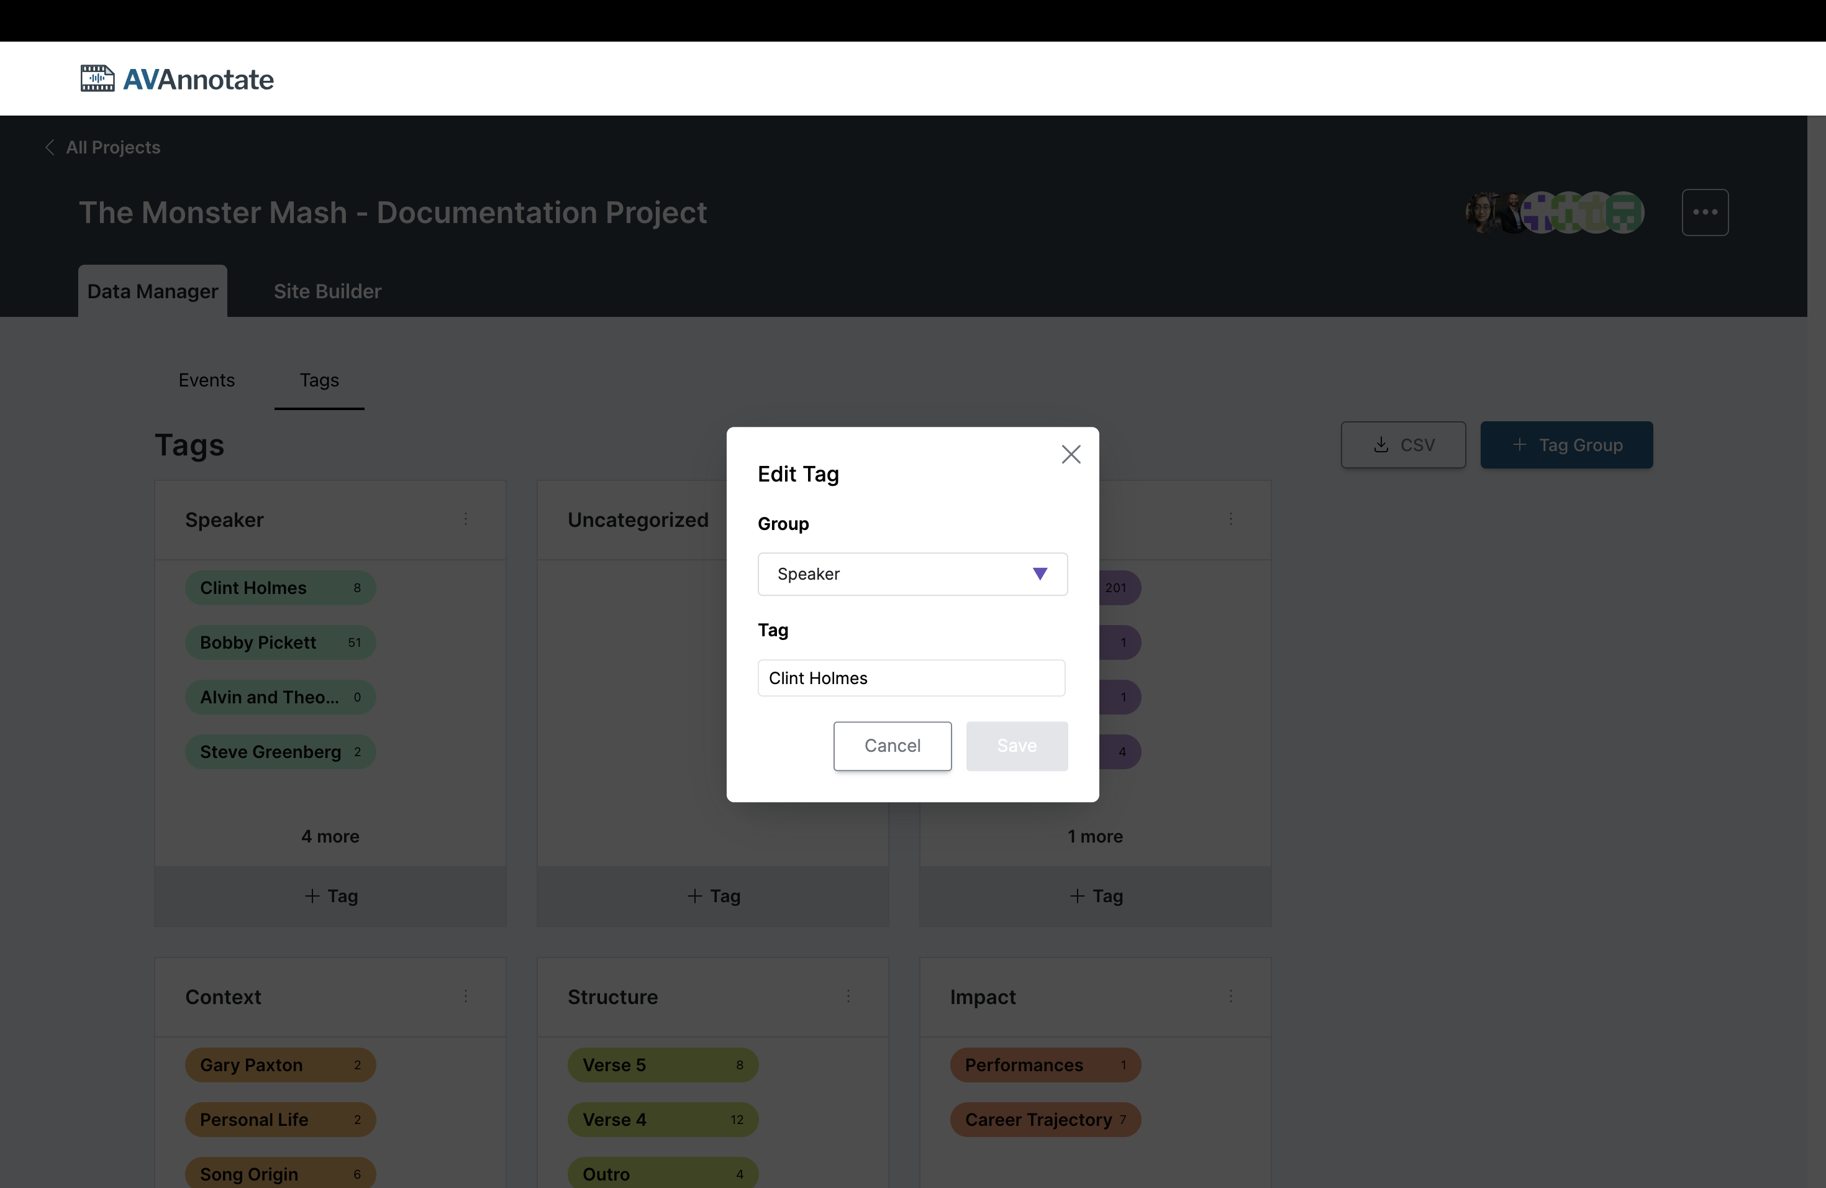Open project options ellipsis button
The image size is (1826, 1188).
coord(1704,212)
